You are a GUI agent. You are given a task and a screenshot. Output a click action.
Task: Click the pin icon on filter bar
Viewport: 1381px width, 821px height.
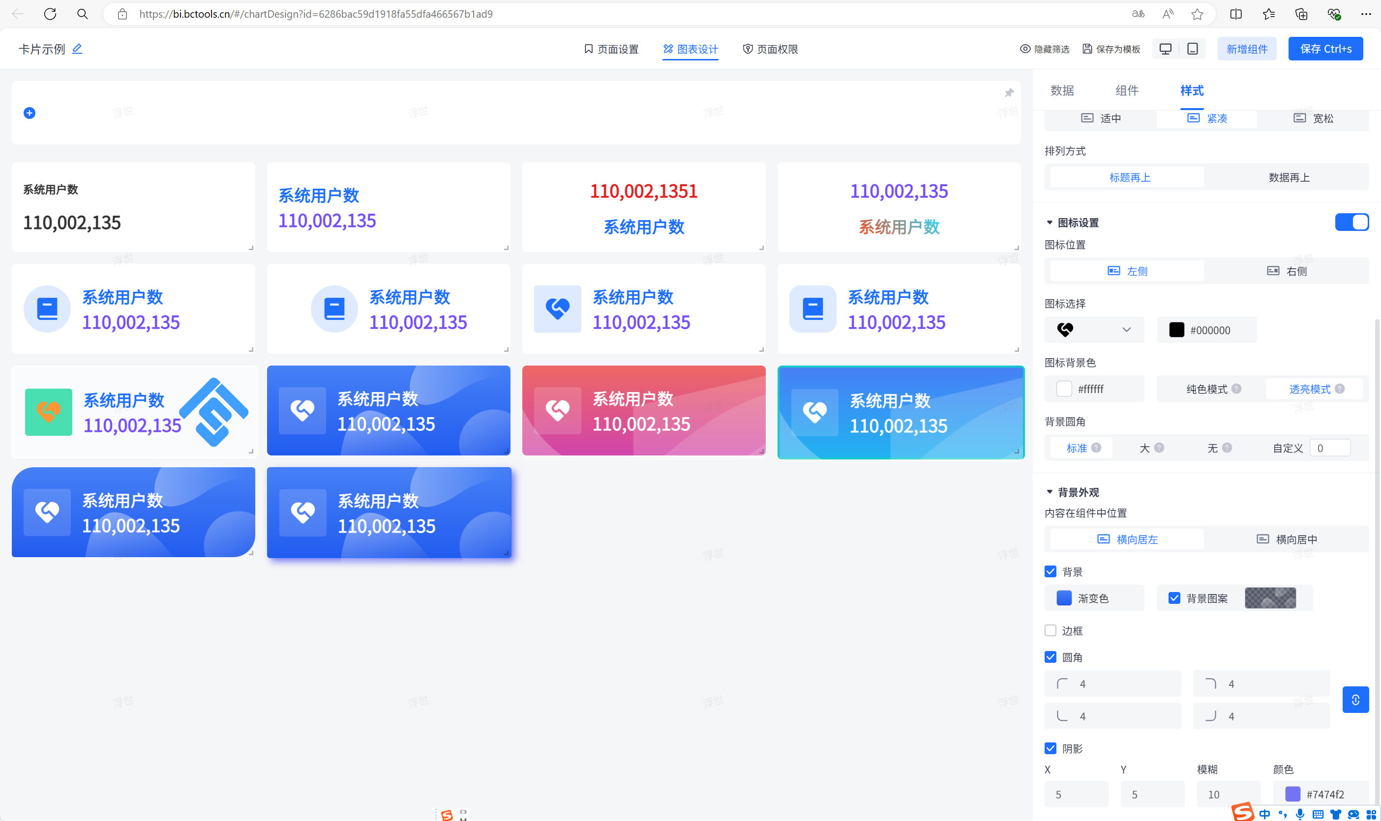click(1009, 93)
